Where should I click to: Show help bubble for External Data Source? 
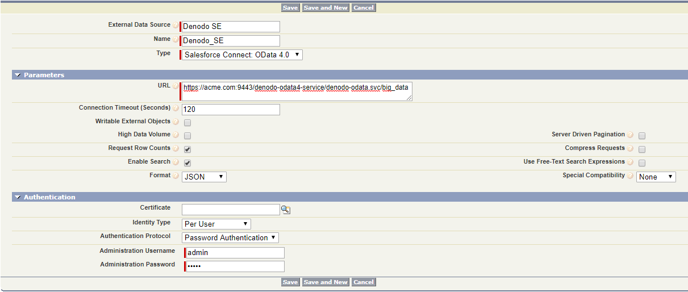176,26
